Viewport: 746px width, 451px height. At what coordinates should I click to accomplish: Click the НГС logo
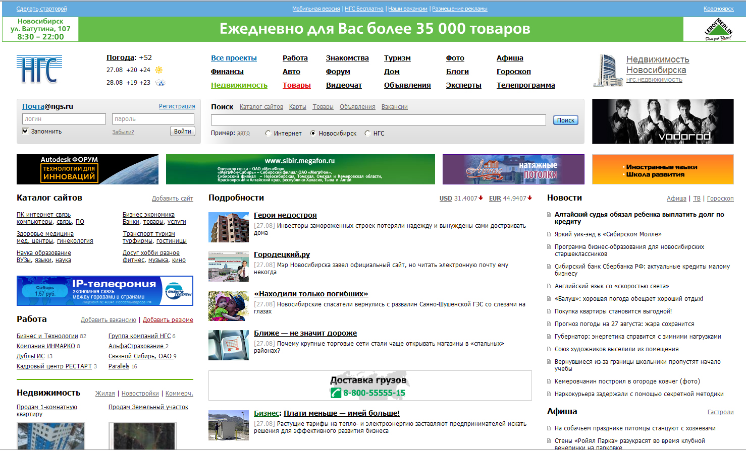tap(39, 70)
